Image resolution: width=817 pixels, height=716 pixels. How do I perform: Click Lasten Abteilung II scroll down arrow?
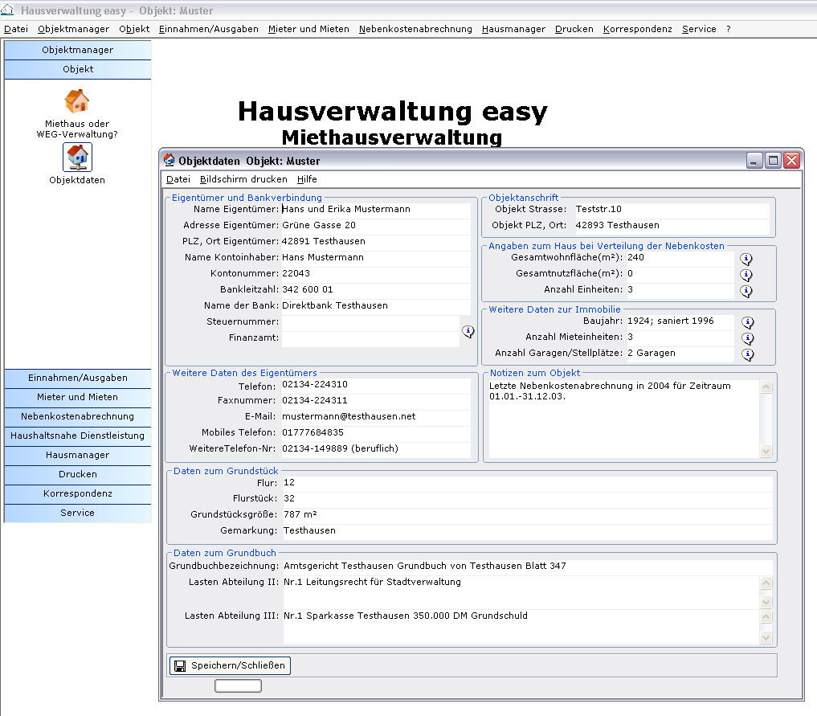tap(766, 603)
